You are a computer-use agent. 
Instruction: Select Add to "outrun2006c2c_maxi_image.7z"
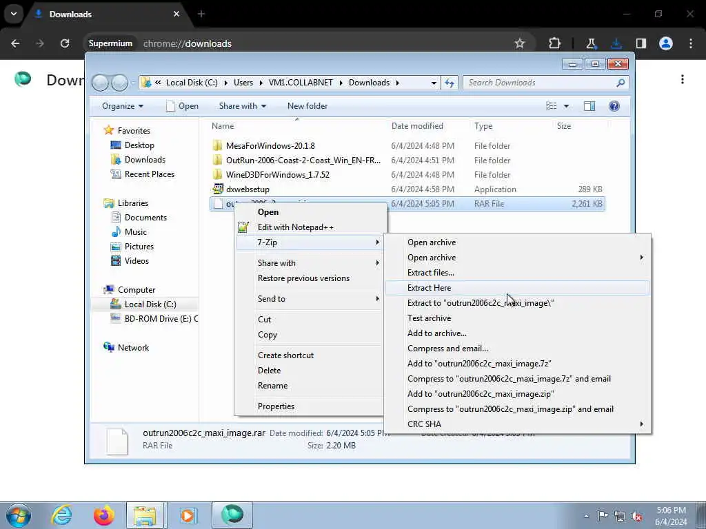pyautogui.click(x=517, y=364)
